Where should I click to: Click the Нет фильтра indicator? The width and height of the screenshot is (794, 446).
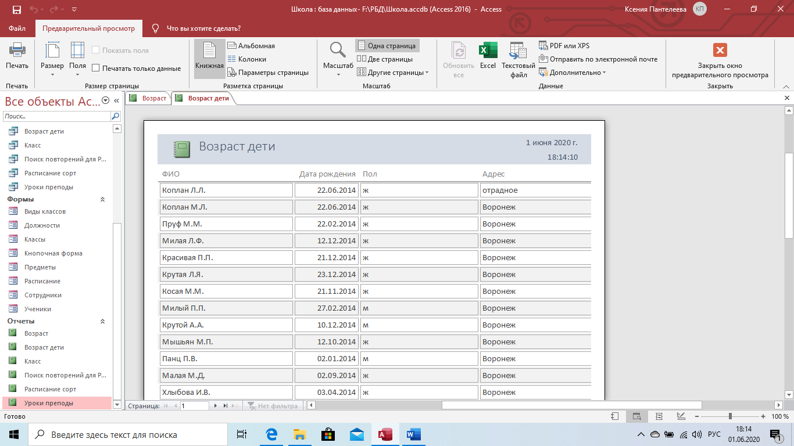point(273,406)
